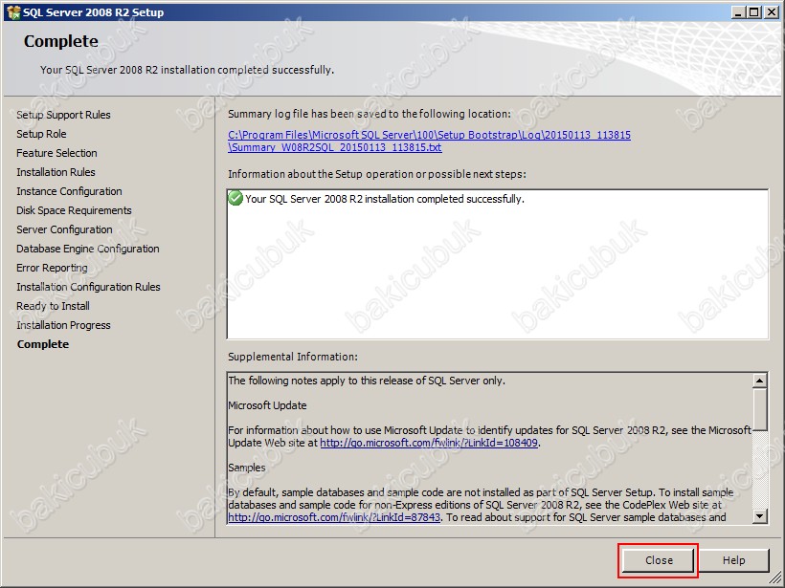Select the Server Configuration step
785x588 pixels.
[x=64, y=229]
